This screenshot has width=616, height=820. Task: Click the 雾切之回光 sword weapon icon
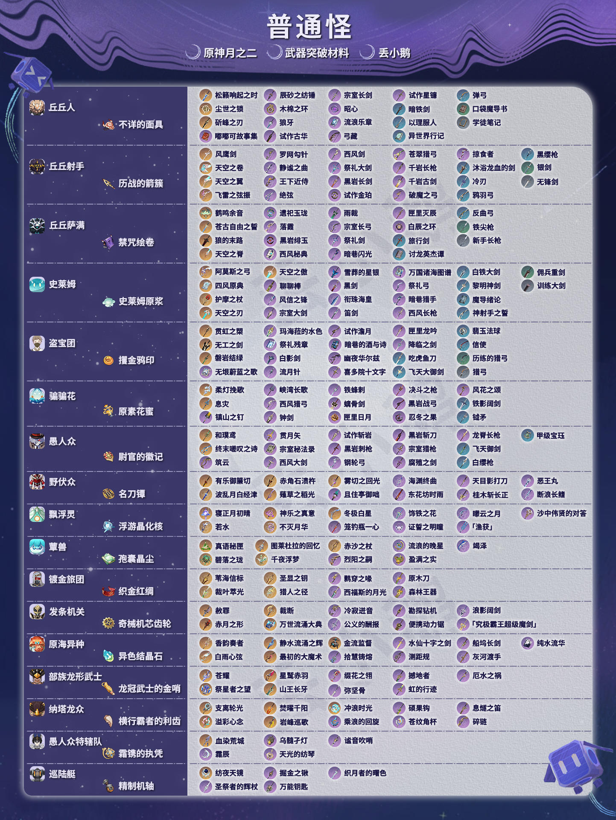pyautogui.click(x=335, y=481)
